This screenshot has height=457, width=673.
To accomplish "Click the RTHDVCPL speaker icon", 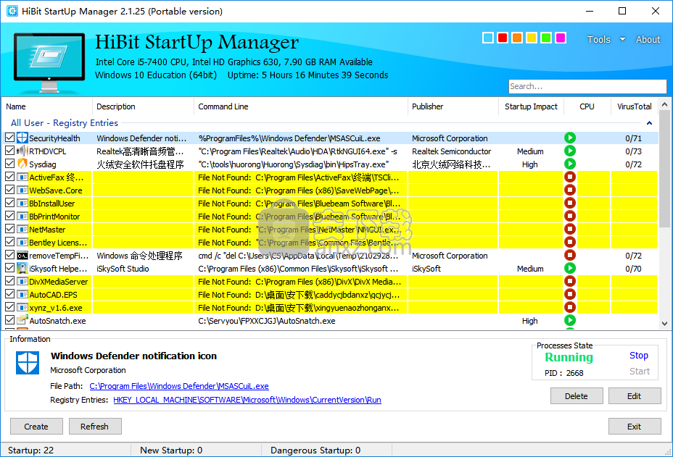I will pos(22,151).
